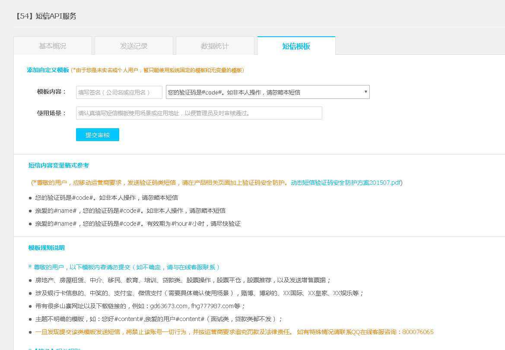This screenshot has height=350, width=505.
Task: Click the page title 短信API服务
Action: [46, 16]
